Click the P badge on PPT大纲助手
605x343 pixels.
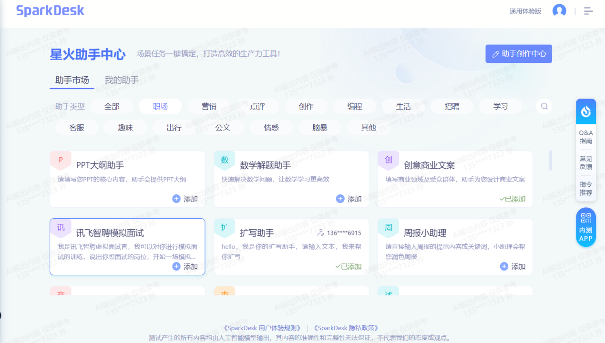coord(61,160)
